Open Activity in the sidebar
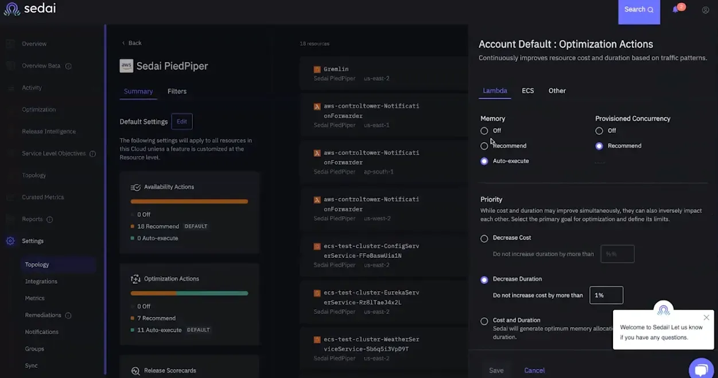Screen dimensions: 718x378 pyautogui.click(x=32, y=88)
